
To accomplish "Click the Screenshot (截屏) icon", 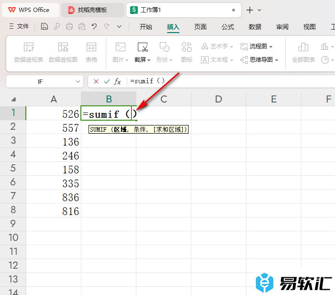I will (143, 47).
